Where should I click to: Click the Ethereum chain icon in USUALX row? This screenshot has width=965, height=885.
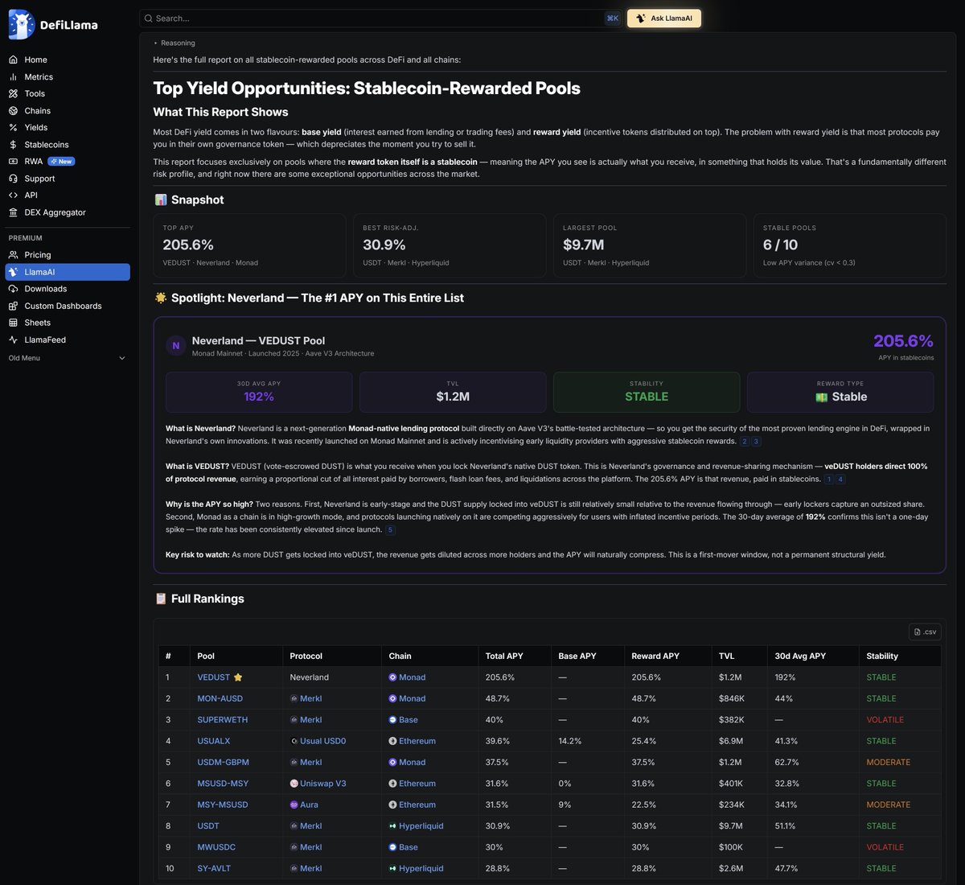pos(392,741)
